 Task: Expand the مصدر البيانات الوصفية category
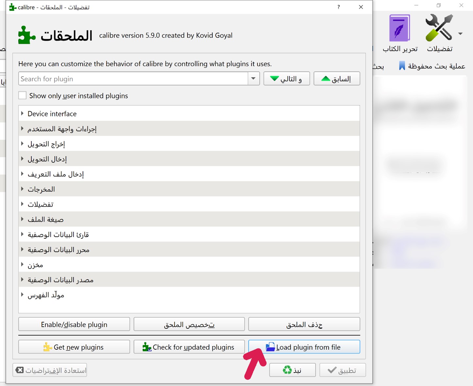[x=22, y=279]
